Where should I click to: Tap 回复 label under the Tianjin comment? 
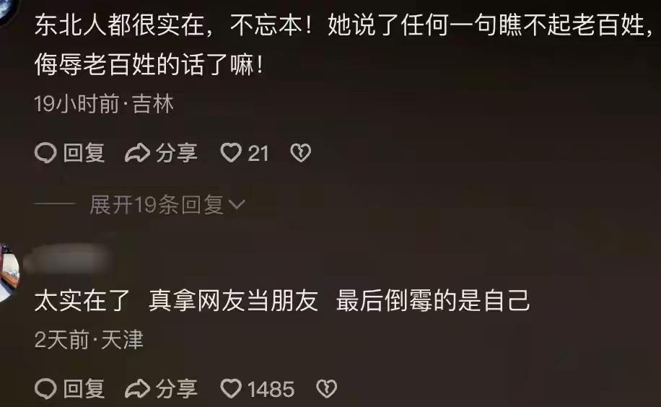84,388
